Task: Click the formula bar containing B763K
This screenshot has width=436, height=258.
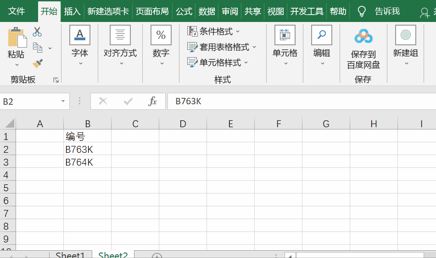Action: pyautogui.click(x=302, y=101)
